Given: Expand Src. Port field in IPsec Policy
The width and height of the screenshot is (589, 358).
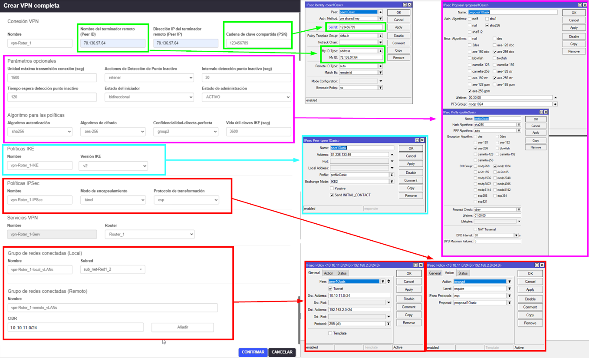Looking at the screenshot, I should [388, 303].
